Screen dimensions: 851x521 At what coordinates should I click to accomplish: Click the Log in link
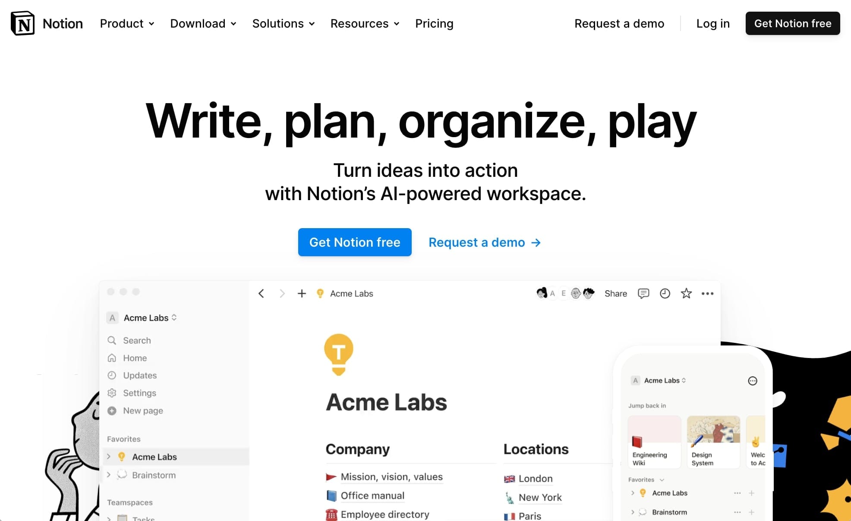pos(713,24)
